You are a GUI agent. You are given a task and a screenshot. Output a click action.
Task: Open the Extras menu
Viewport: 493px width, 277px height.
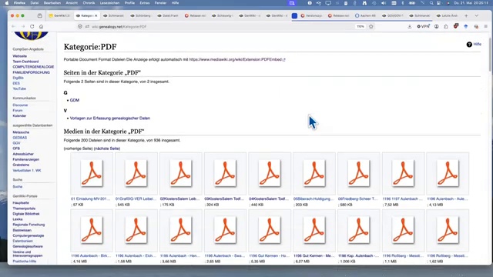[145, 3]
